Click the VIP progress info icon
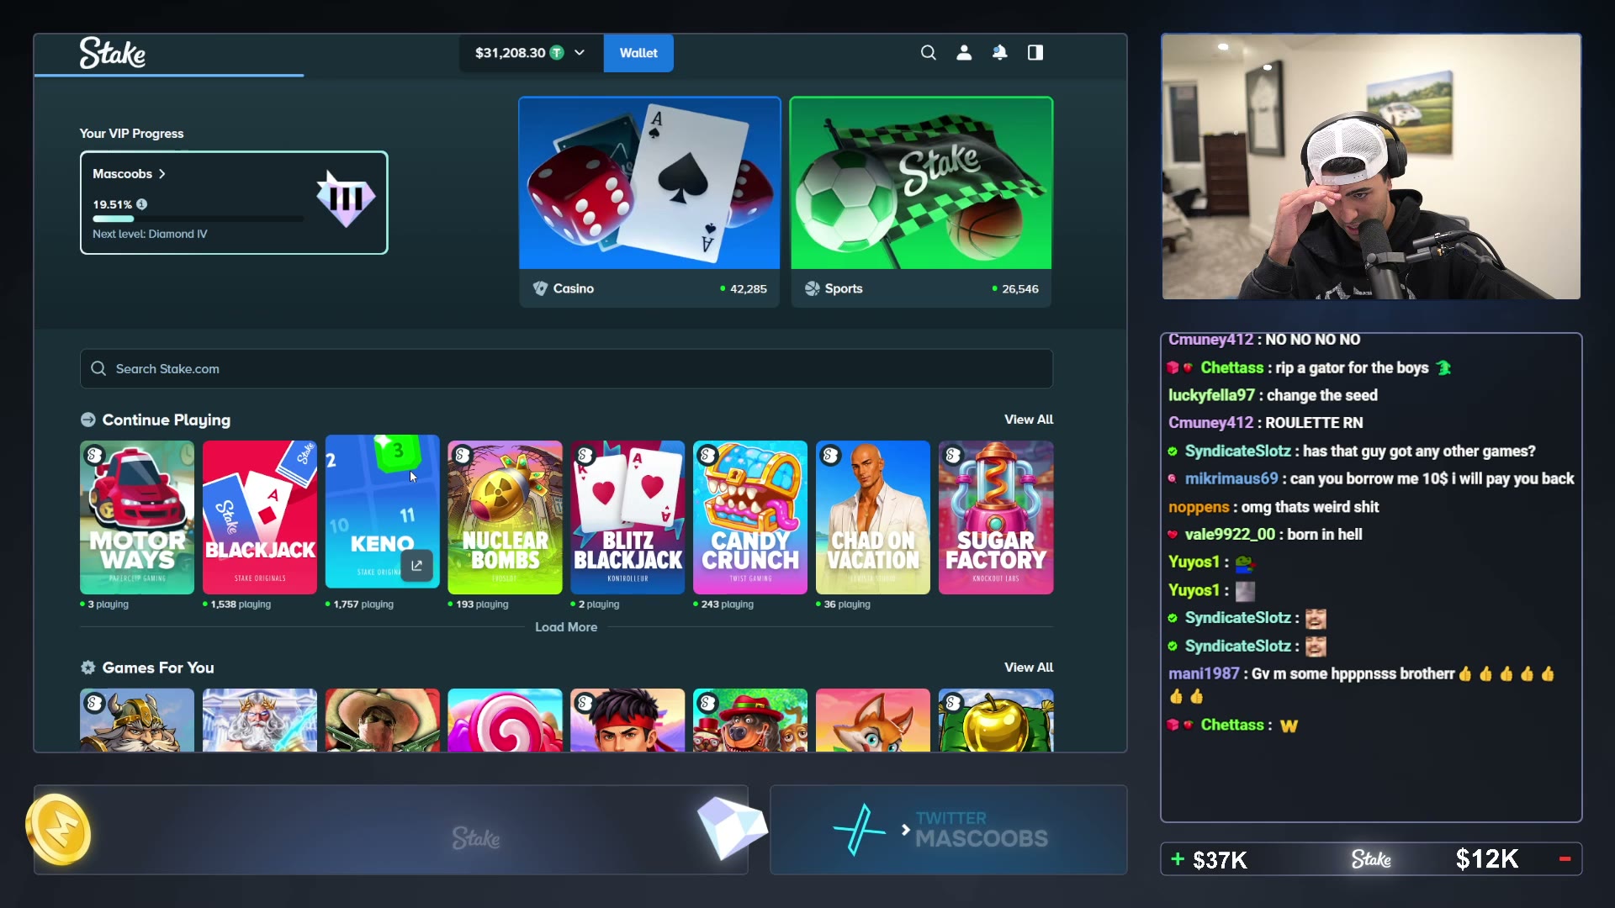 coord(142,204)
